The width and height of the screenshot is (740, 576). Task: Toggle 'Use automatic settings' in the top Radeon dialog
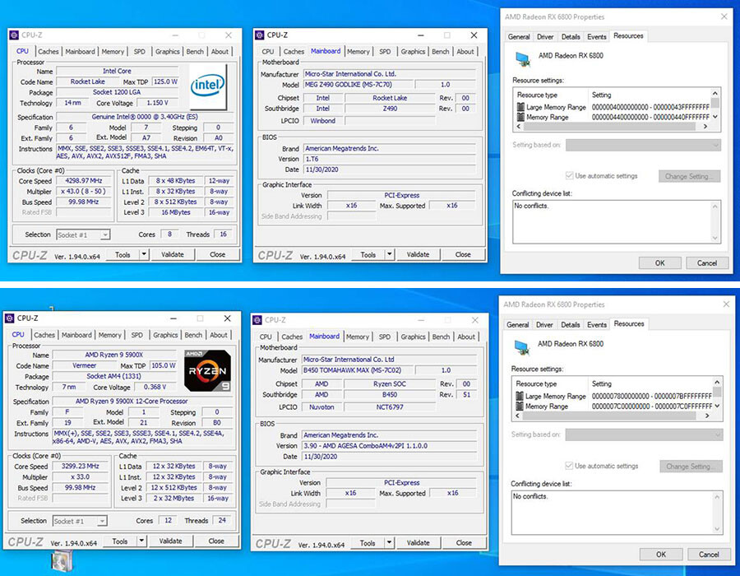coord(570,176)
